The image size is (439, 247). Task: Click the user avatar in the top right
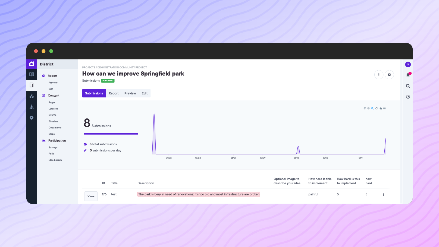408,65
